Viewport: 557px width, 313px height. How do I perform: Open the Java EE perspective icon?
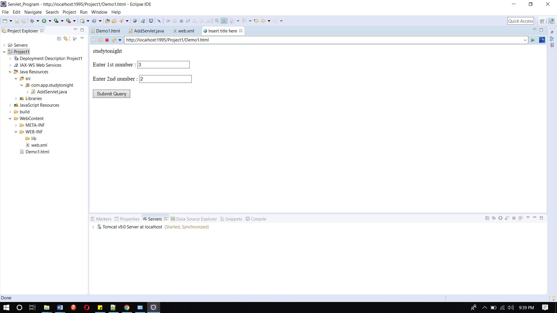pyautogui.click(x=551, y=21)
